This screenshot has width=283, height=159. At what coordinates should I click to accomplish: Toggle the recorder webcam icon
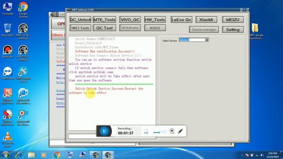click(x=172, y=131)
